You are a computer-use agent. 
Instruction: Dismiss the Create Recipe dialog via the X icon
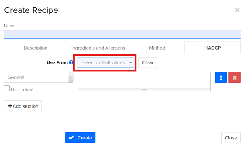(237, 10)
